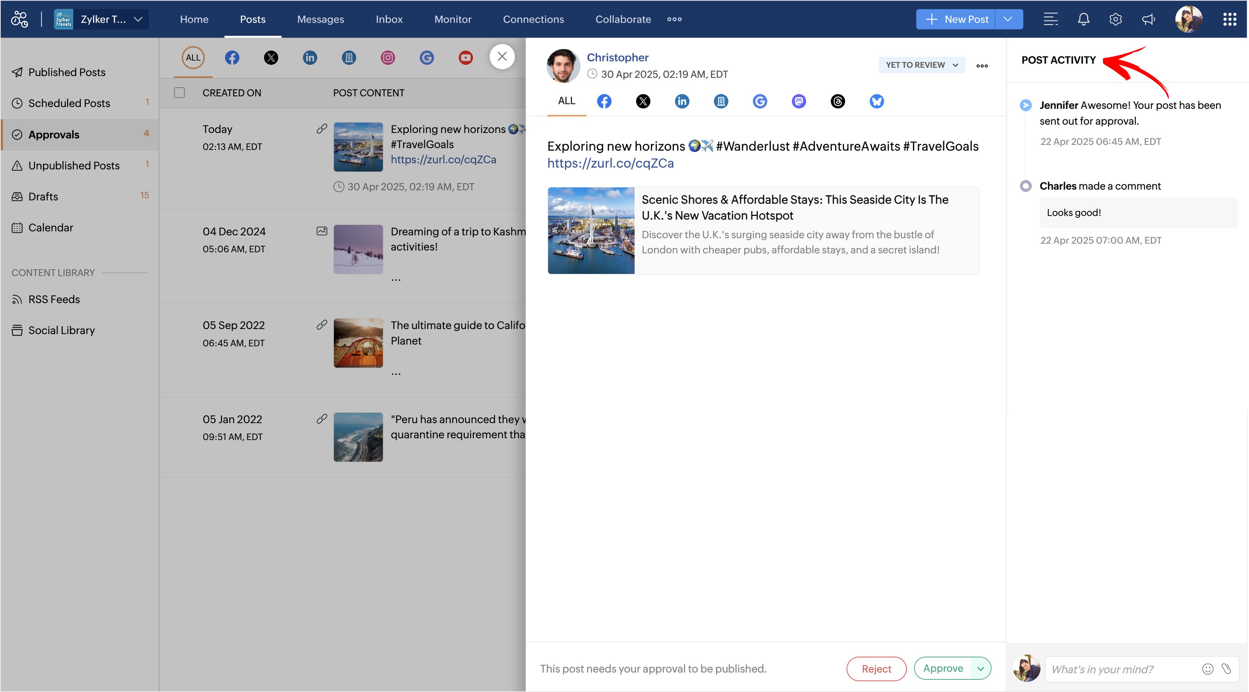Image resolution: width=1249 pixels, height=692 pixels.
Task: Click the megaphone announcements icon
Action: click(x=1148, y=19)
